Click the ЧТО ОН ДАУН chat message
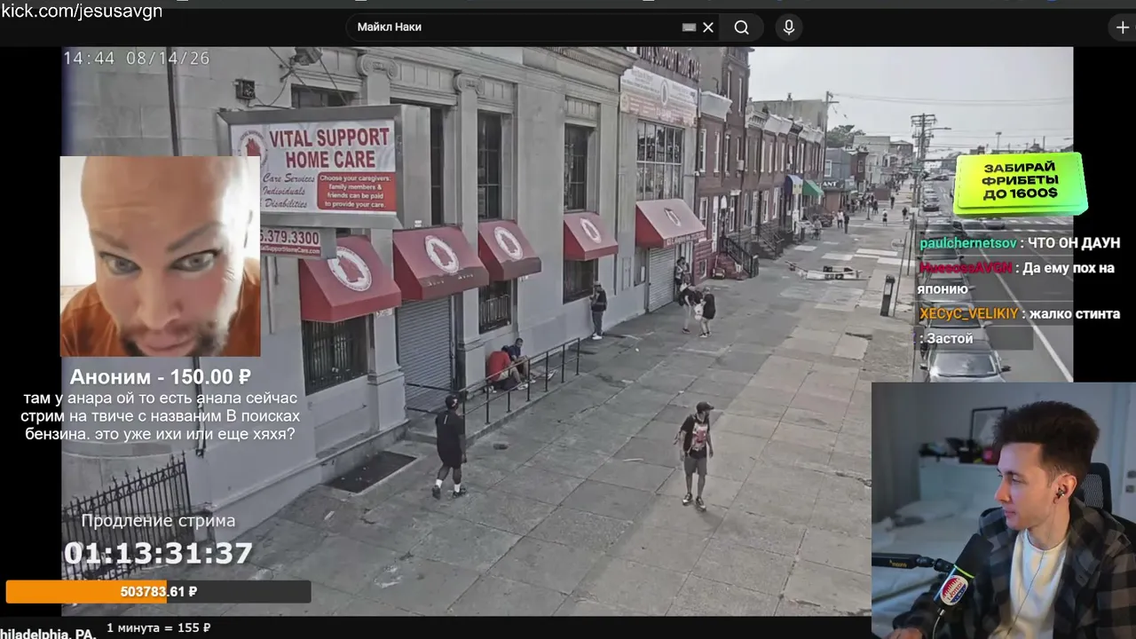1136x639 pixels. pyautogui.click(x=1074, y=243)
